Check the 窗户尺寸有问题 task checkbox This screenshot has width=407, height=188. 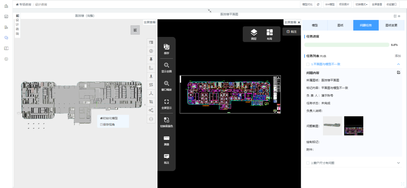pos(308,163)
